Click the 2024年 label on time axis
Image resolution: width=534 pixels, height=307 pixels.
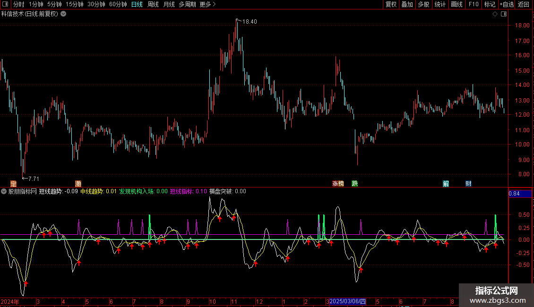click(10, 301)
